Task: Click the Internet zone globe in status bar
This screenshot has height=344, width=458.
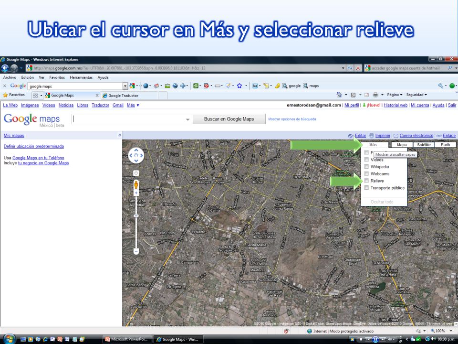Action: (309, 331)
